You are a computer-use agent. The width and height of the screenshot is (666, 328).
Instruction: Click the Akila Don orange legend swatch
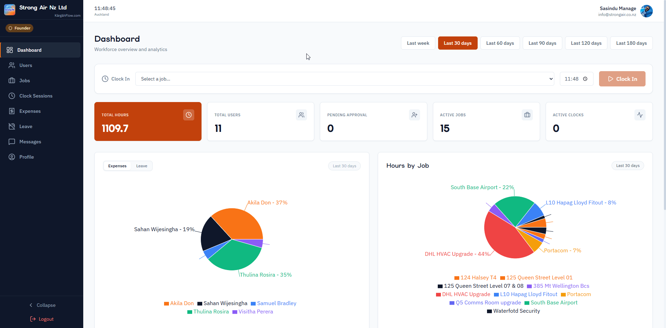pyautogui.click(x=166, y=304)
